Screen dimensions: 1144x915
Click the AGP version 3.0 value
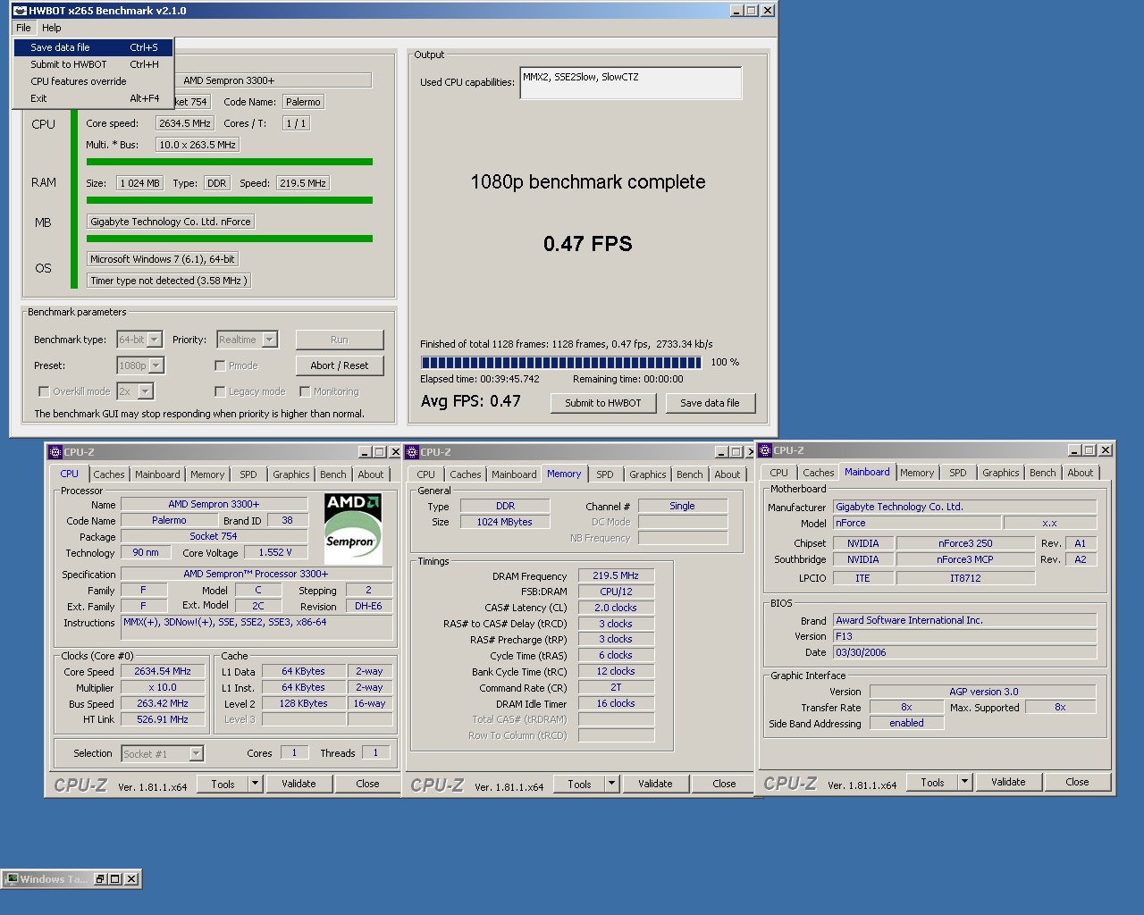983,692
